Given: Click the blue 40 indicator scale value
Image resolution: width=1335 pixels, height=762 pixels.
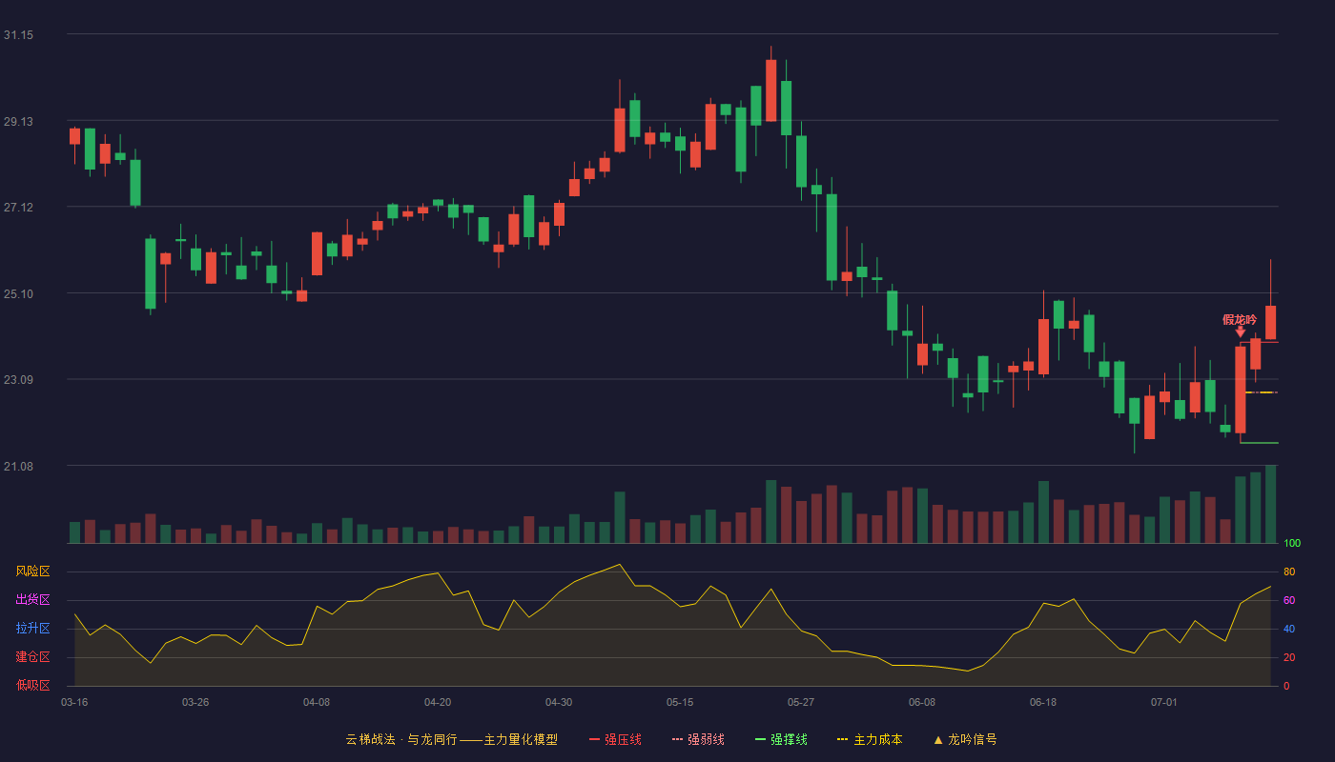Looking at the screenshot, I should 1289,629.
